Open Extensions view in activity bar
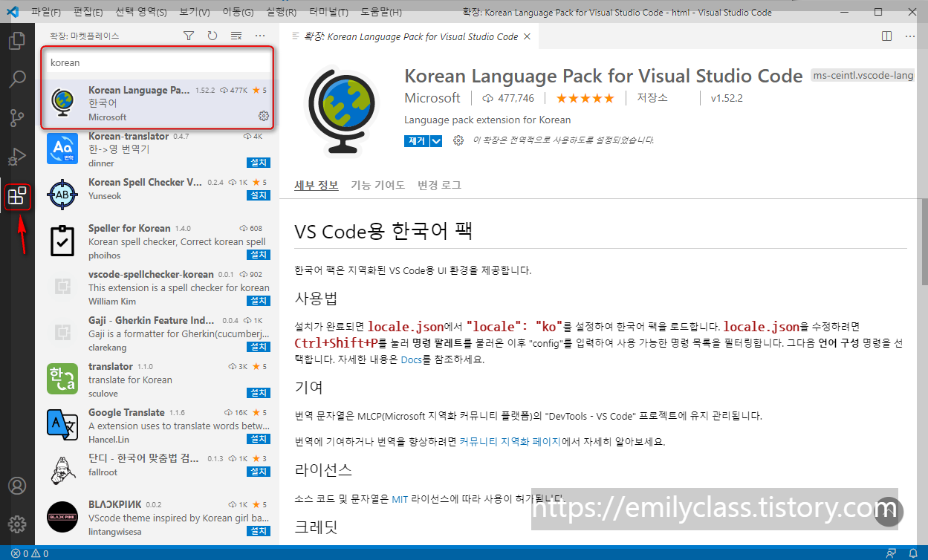Image resolution: width=928 pixels, height=560 pixels. (17, 197)
